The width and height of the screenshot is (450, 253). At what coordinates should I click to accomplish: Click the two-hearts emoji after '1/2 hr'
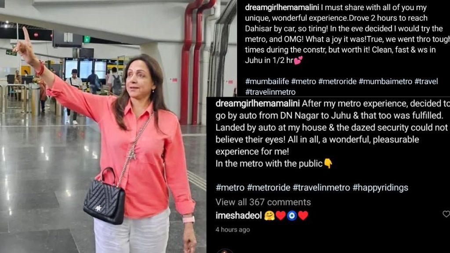point(298,60)
